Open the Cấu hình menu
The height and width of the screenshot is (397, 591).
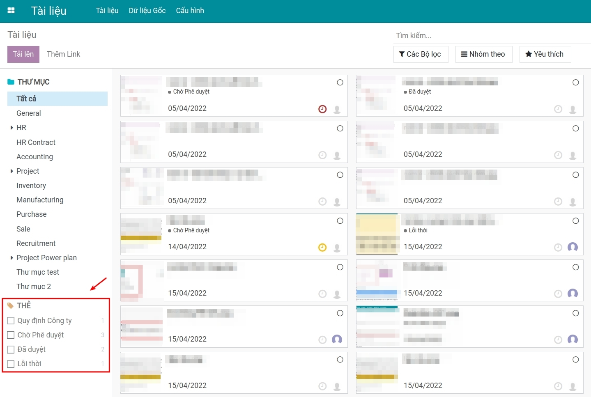[x=190, y=11]
